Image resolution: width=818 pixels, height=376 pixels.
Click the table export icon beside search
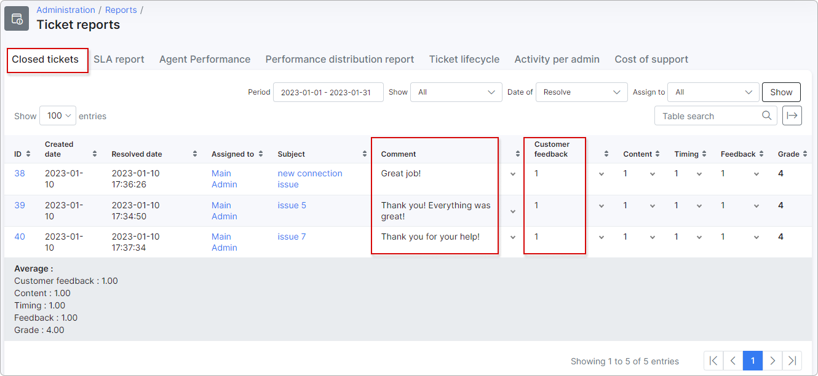click(792, 116)
